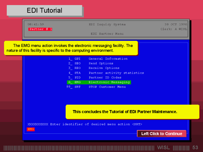The height and width of the screenshot is (152, 203).
Task: Click the 08:41:59 clock display
Action: pyautogui.click(x=36, y=24)
